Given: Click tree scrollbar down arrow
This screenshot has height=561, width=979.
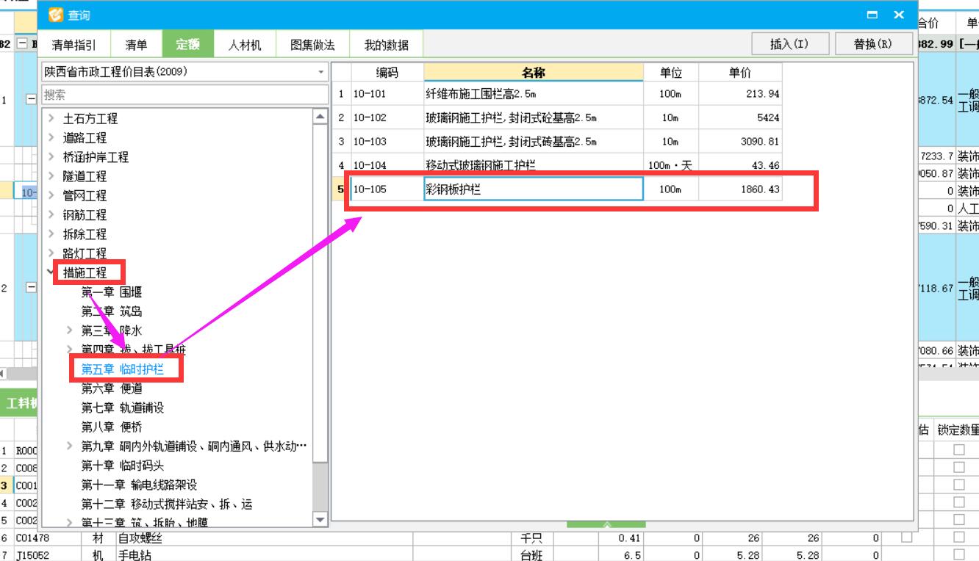Looking at the screenshot, I should click(x=320, y=520).
